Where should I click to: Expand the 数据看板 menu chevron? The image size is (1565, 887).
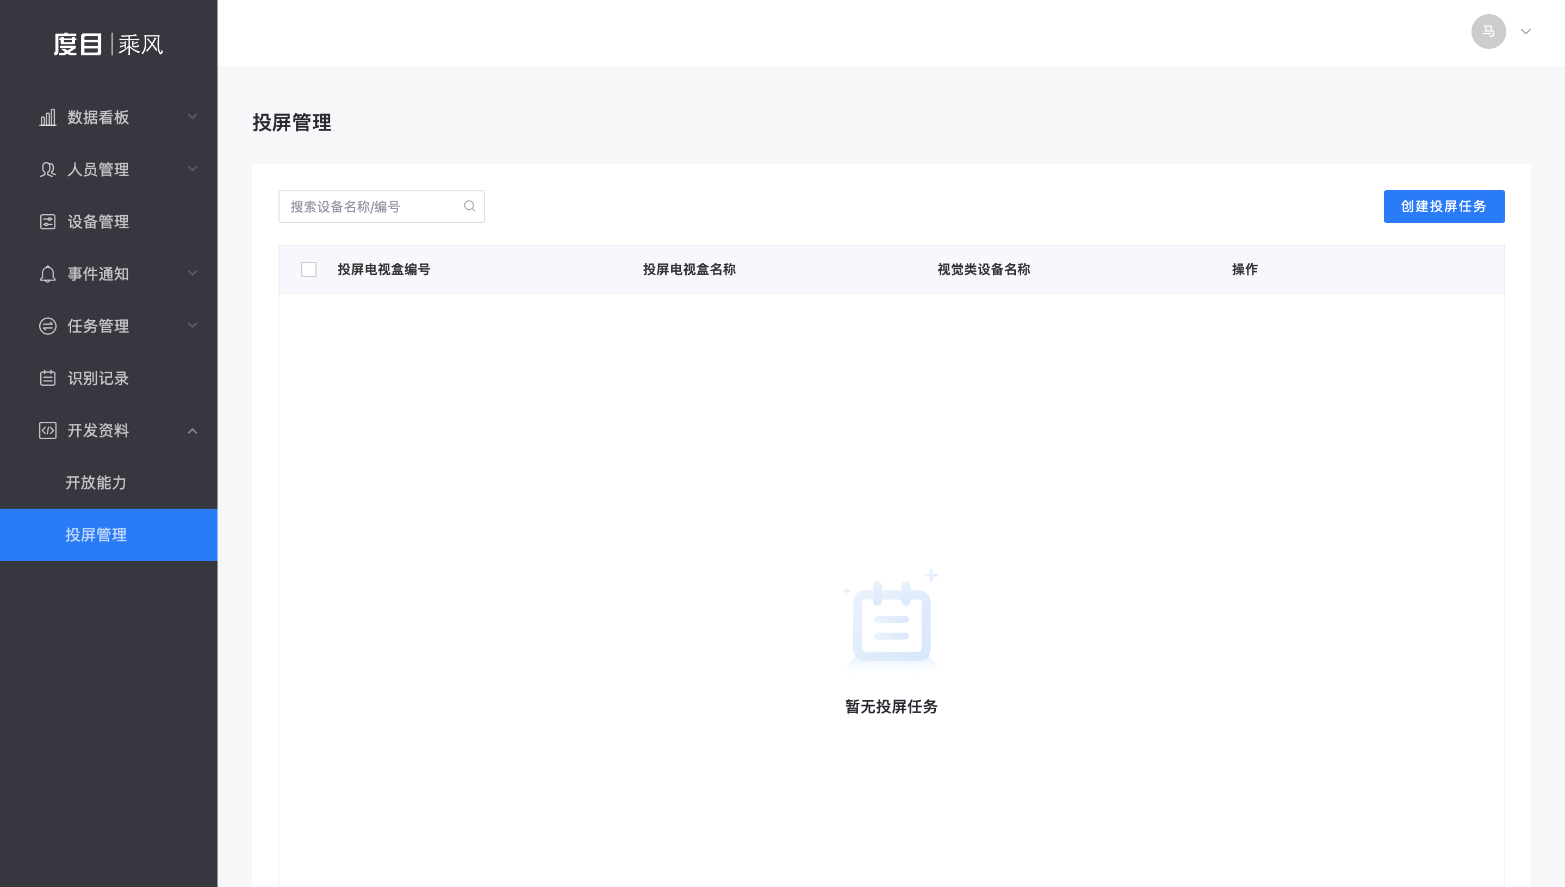pyautogui.click(x=192, y=117)
